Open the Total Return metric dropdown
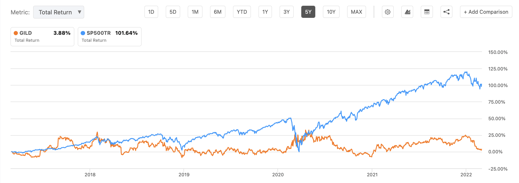 55,12
